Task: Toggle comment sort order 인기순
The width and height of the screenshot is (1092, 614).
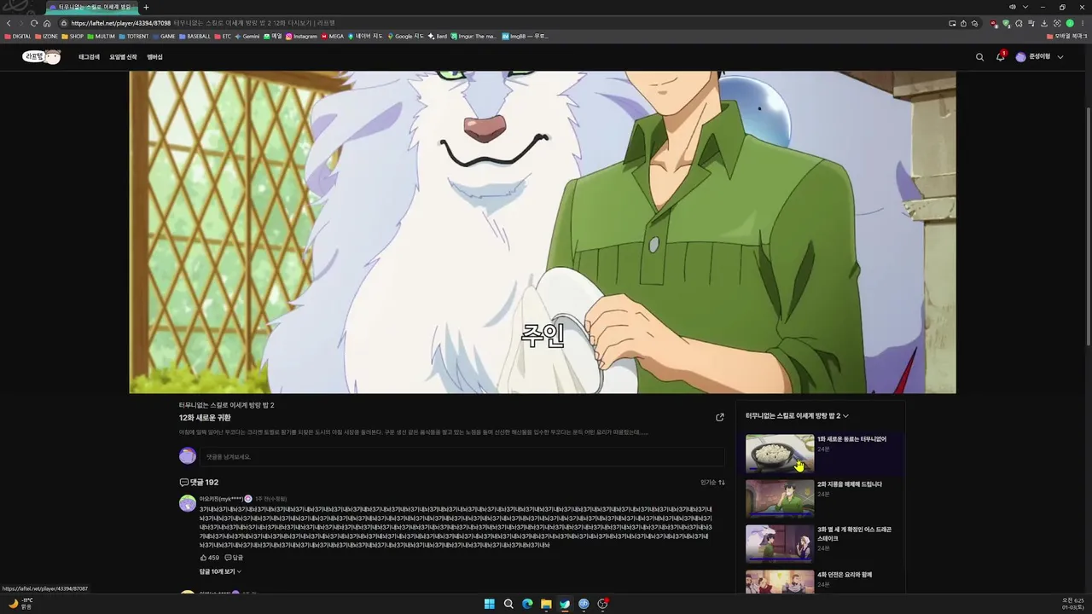Action: pyautogui.click(x=712, y=483)
